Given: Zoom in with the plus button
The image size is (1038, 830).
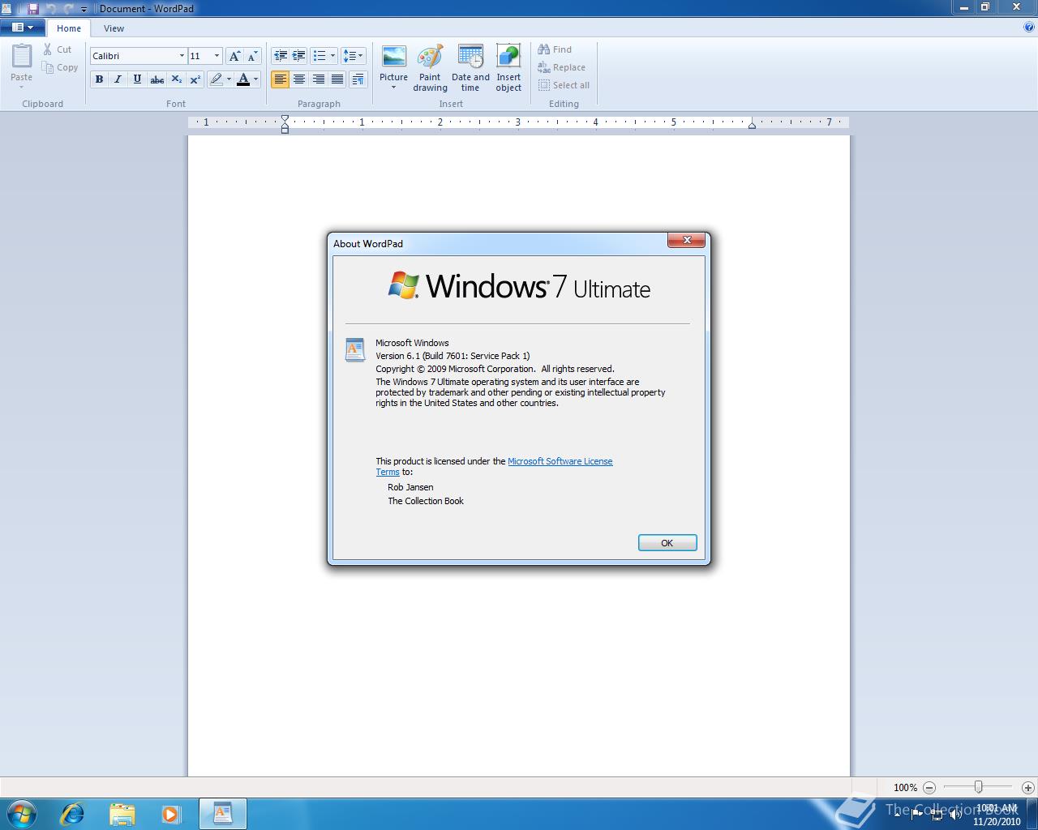Looking at the screenshot, I should (x=1028, y=787).
